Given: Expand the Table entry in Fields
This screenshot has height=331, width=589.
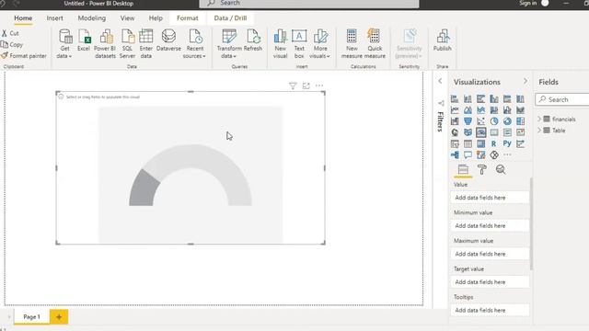Looking at the screenshot, I should (x=540, y=131).
